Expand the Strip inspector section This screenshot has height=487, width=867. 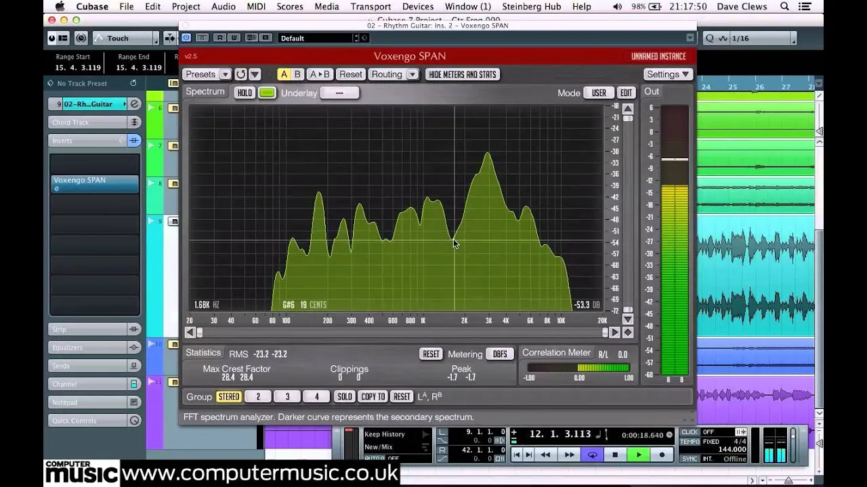point(95,329)
